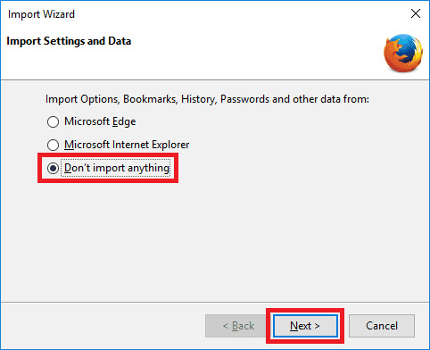Click the Firefox logo in the header
Image resolution: width=430 pixels, height=350 pixels.
(403, 53)
